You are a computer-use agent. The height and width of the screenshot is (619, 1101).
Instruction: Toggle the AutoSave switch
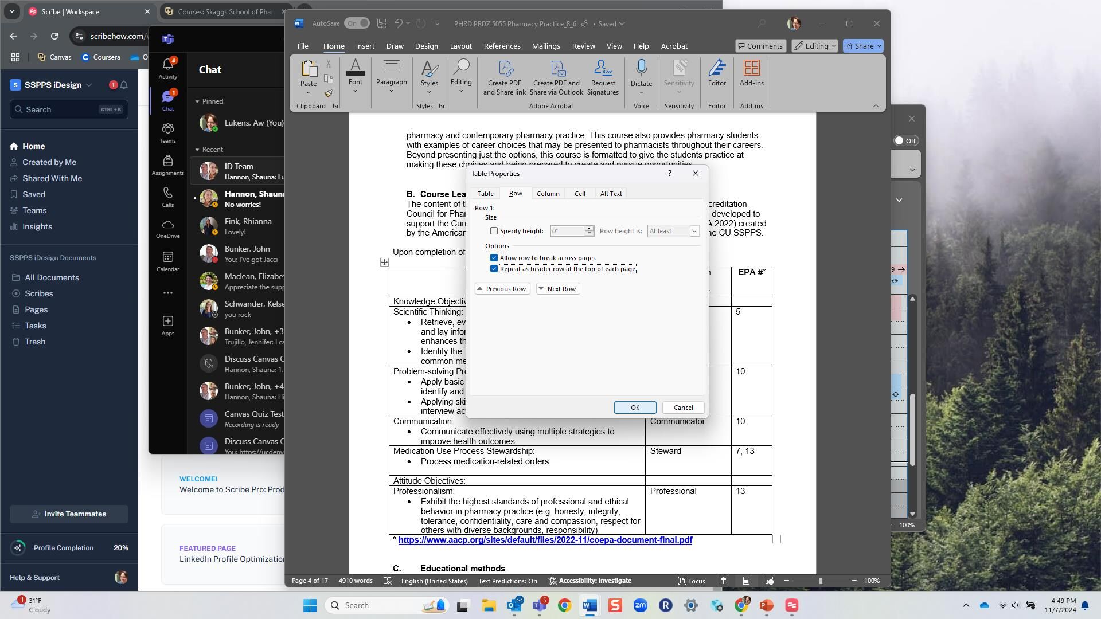click(x=357, y=23)
